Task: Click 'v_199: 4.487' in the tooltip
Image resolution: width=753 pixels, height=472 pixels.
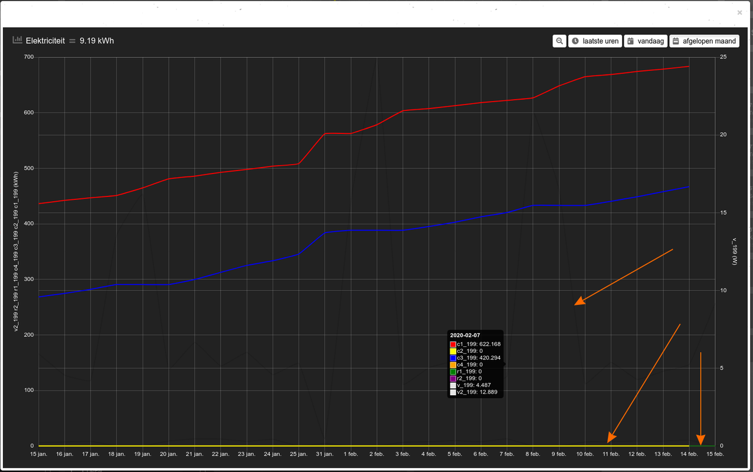Action: [x=474, y=385]
